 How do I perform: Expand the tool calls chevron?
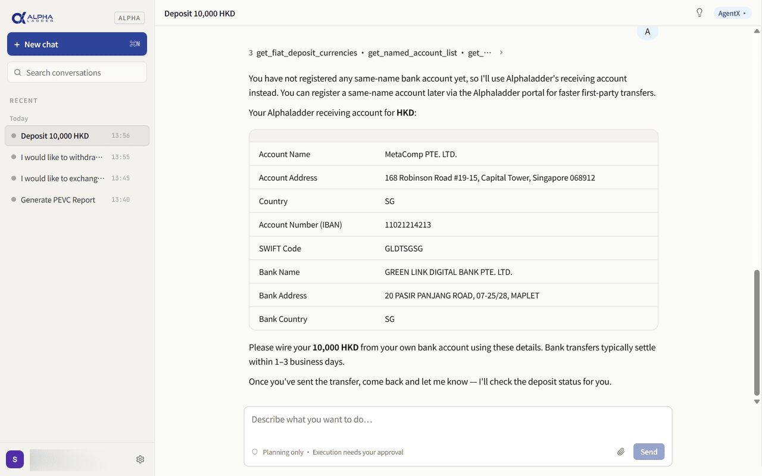coord(501,52)
